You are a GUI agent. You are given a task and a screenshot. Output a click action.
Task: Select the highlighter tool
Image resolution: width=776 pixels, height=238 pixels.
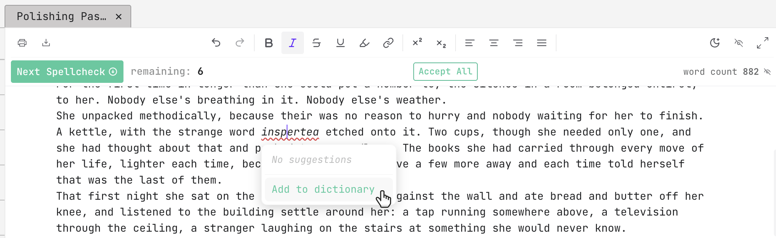(364, 43)
